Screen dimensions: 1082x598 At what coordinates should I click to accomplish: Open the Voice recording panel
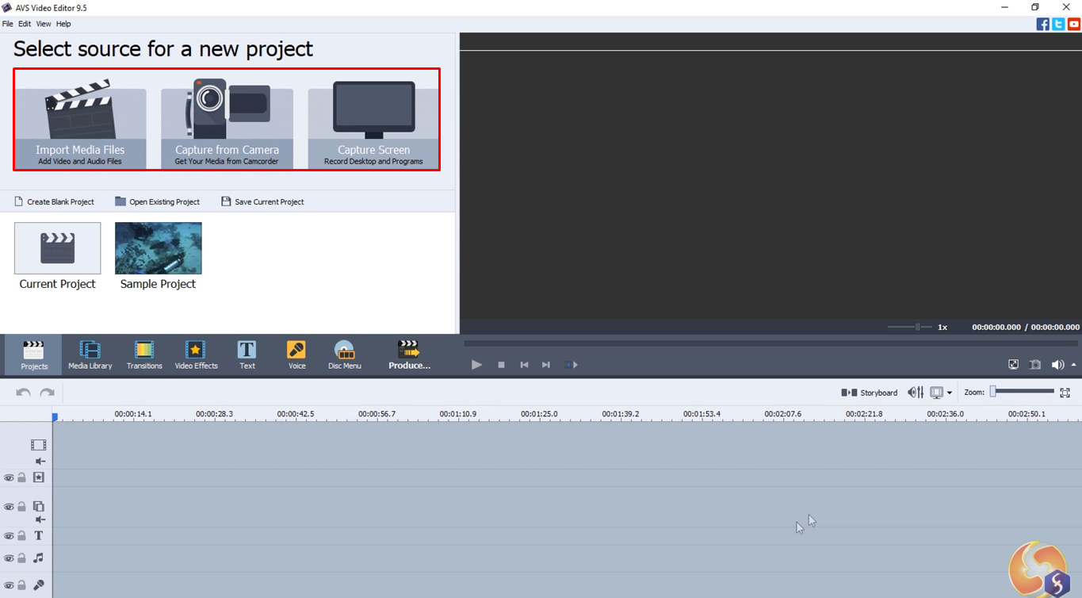click(296, 354)
